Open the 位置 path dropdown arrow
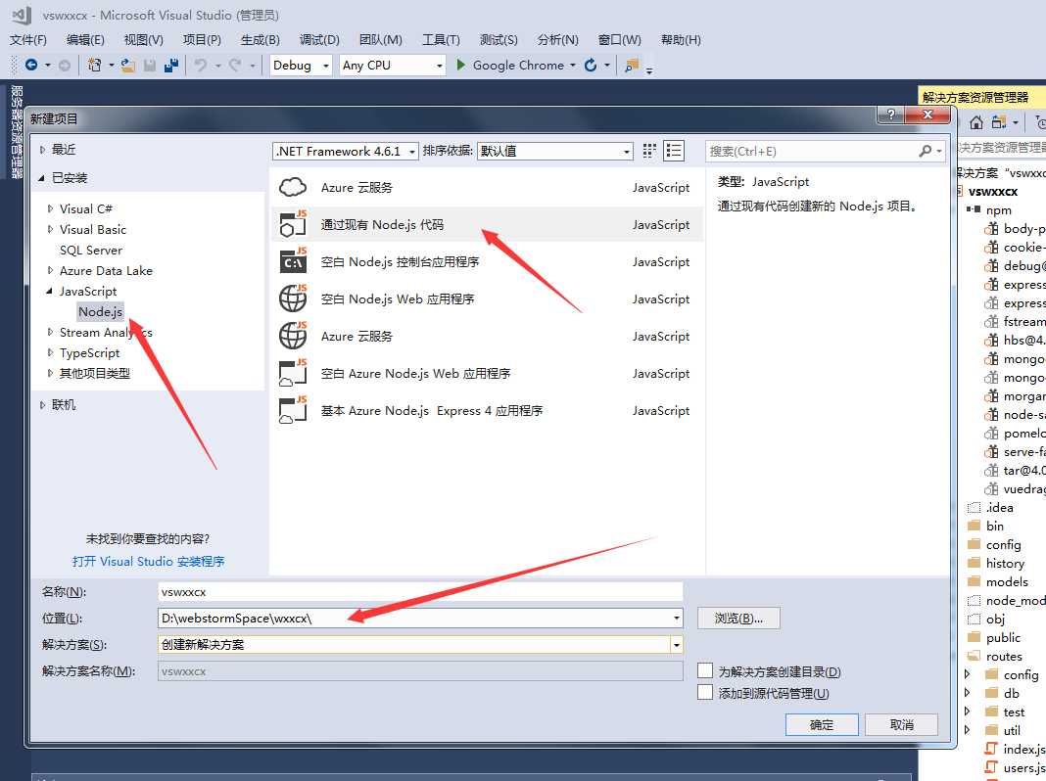The image size is (1046, 781). coord(677,619)
